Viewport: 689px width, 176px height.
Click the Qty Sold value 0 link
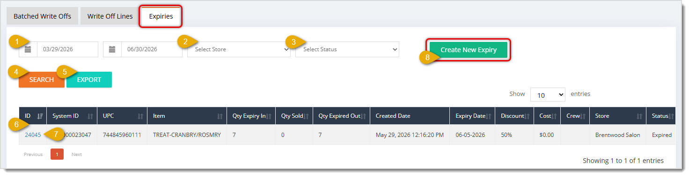click(283, 135)
